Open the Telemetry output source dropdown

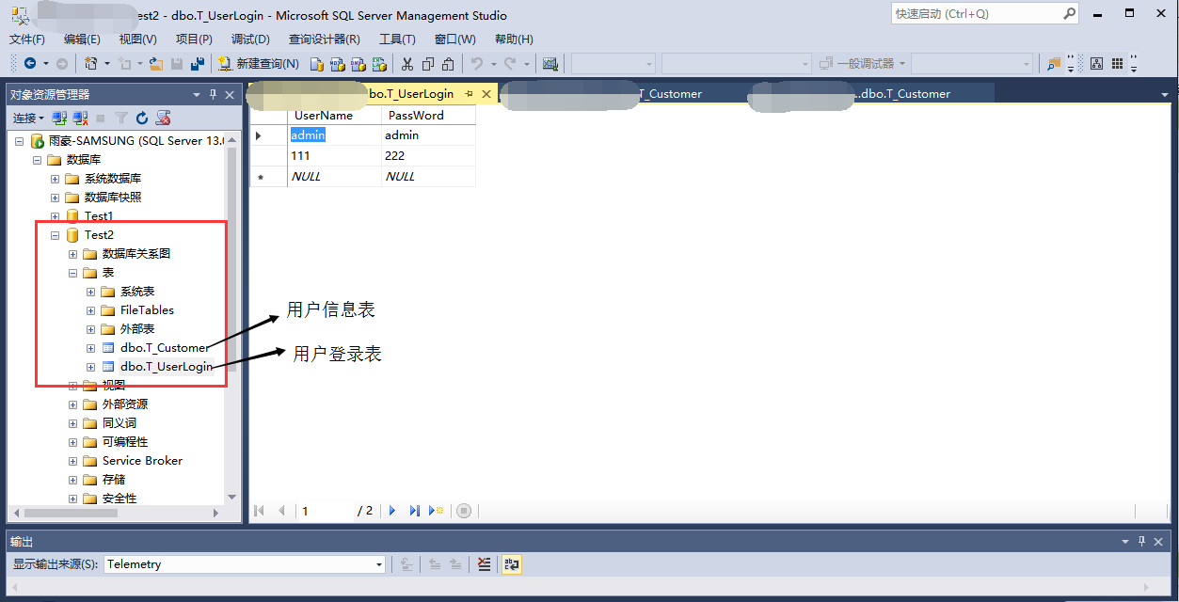379,564
